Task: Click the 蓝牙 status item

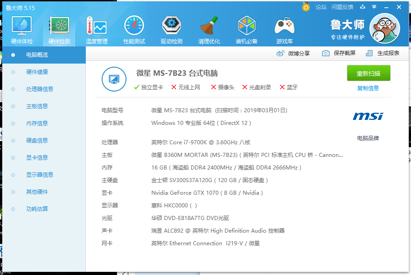Action: (289, 87)
